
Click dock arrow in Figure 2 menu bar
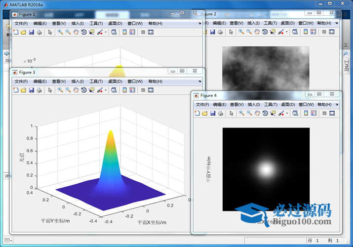337,23
